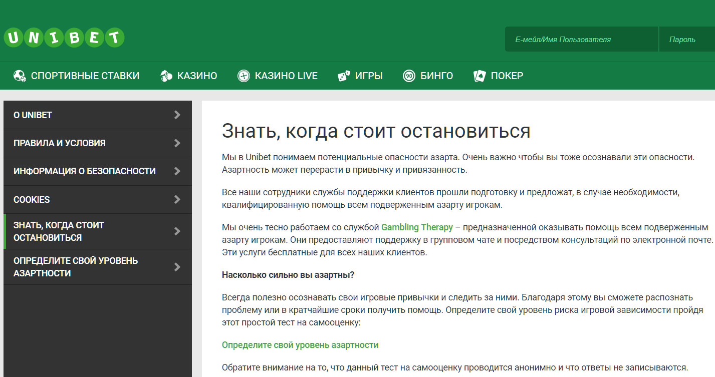
Task: Click the email/username input field
Action: pyautogui.click(x=581, y=39)
